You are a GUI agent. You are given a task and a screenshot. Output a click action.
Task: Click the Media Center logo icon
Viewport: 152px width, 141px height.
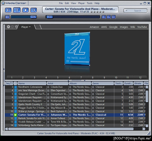click(3, 3)
